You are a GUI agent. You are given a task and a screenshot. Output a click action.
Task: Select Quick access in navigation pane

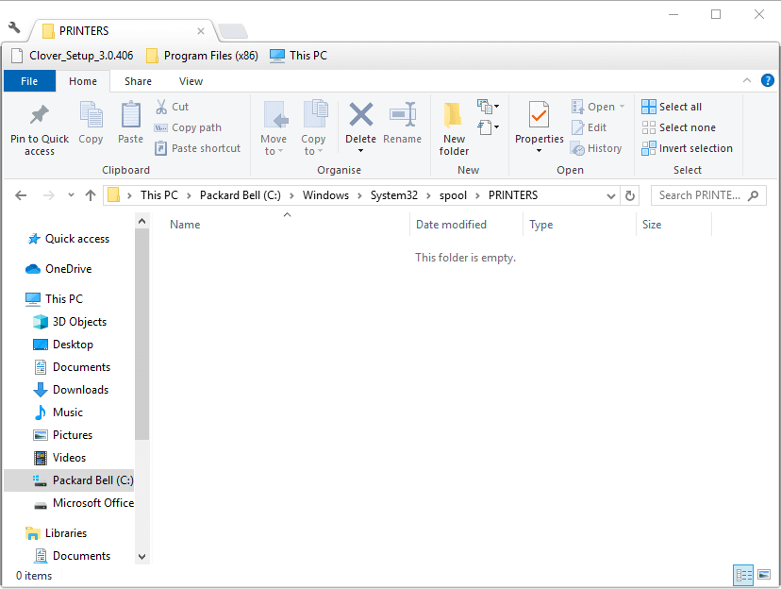tap(68, 239)
